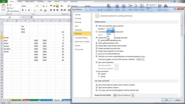
Task: Toggle Use system separators checkbox
Action: tap(97, 62)
